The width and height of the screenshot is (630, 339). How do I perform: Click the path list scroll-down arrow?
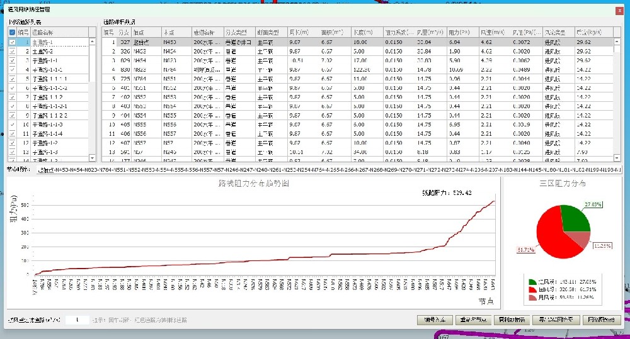click(93, 158)
